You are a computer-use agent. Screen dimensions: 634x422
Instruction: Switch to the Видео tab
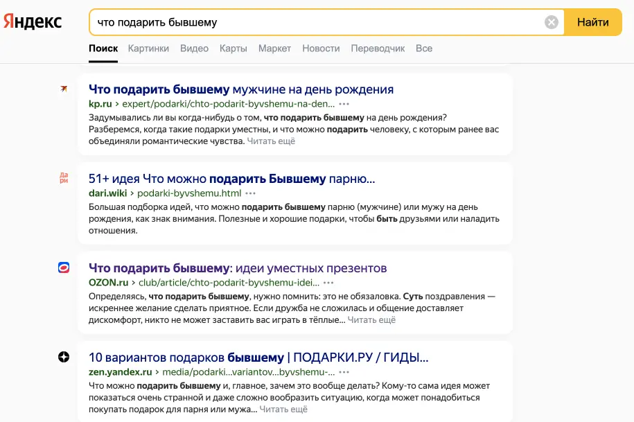[194, 49]
